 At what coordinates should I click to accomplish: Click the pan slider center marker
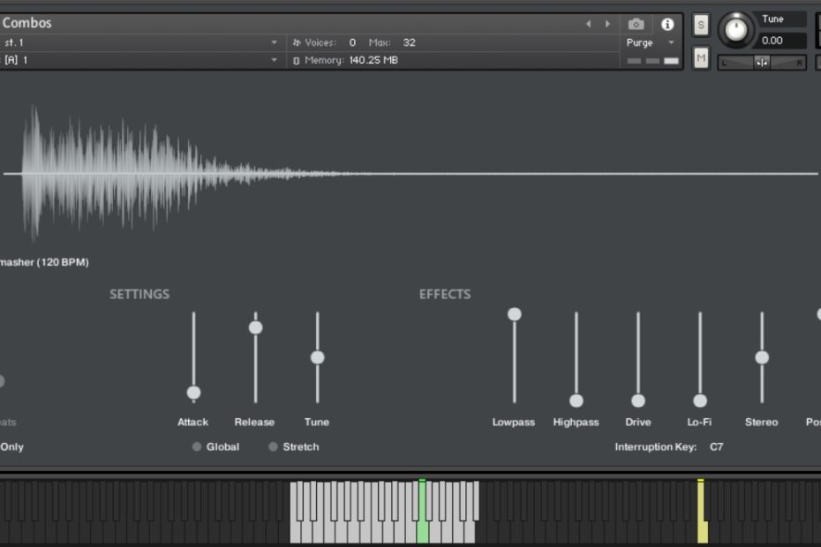[x=762, y=63]
